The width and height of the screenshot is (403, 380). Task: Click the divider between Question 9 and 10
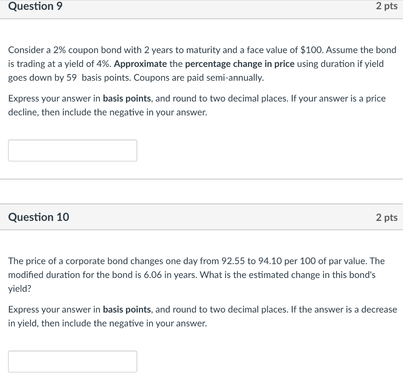(x=201, y=181)
